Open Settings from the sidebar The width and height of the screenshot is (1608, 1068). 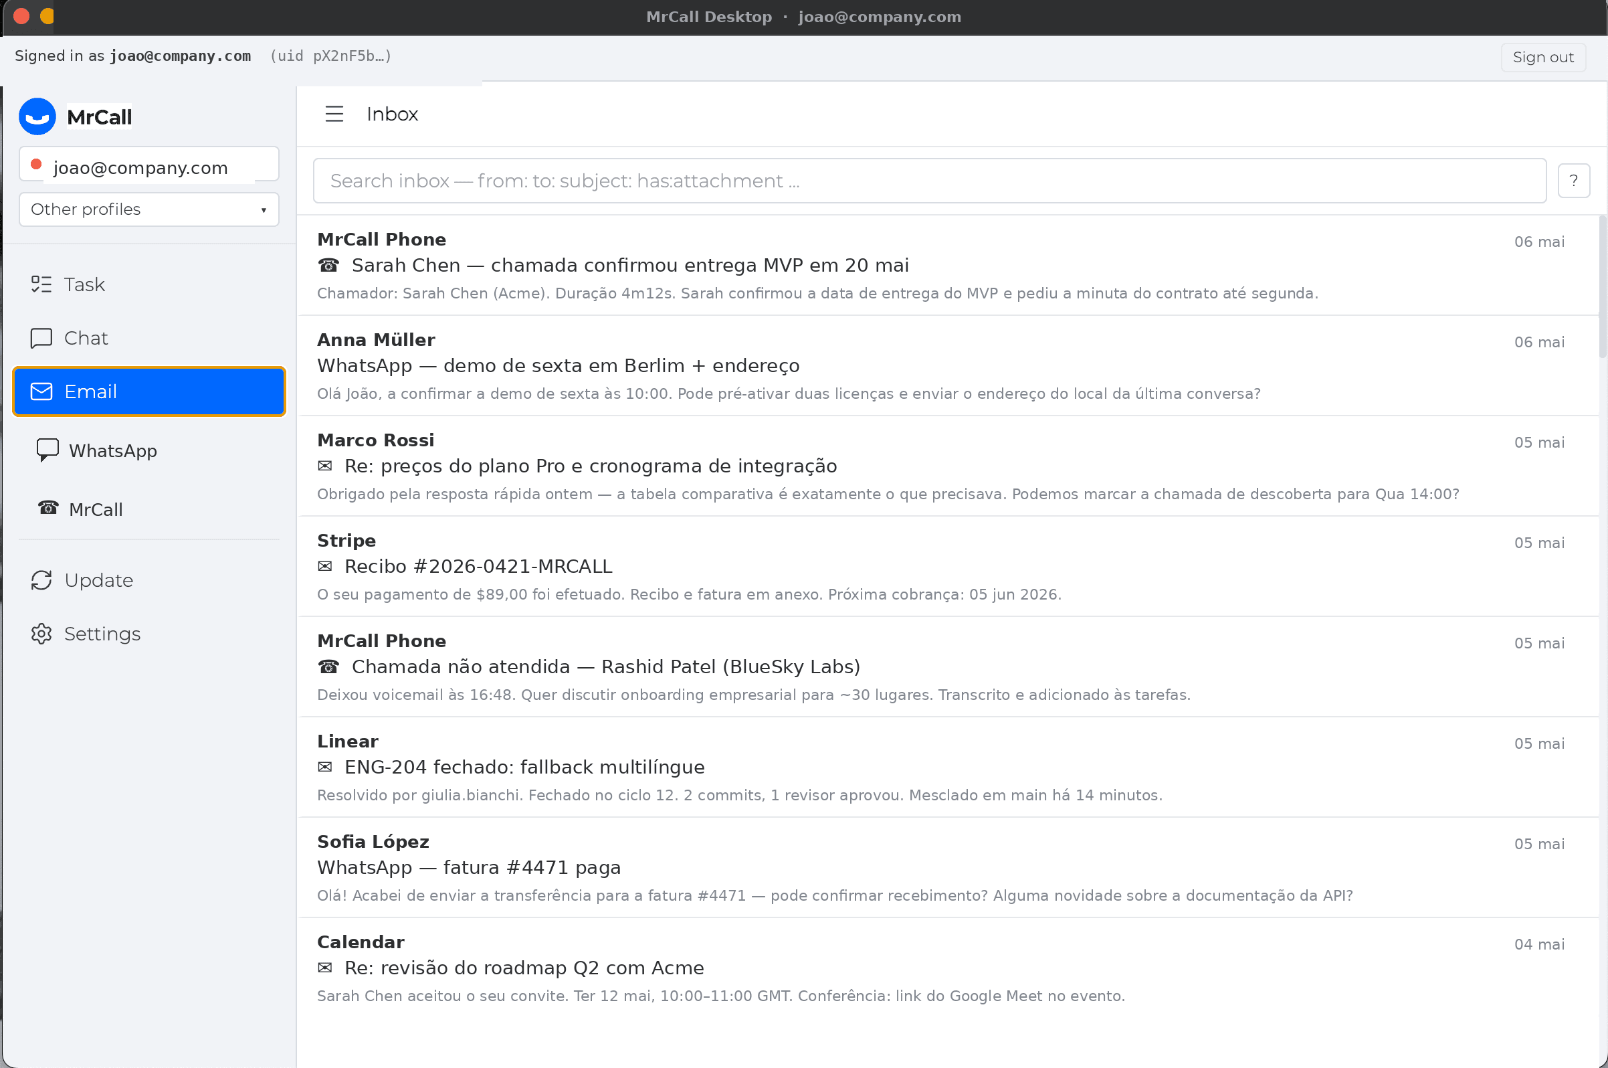click(x=149, y=634)
